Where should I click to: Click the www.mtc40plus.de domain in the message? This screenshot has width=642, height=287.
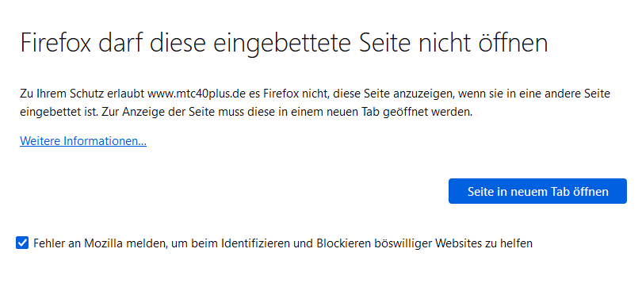tap(197, 94)
